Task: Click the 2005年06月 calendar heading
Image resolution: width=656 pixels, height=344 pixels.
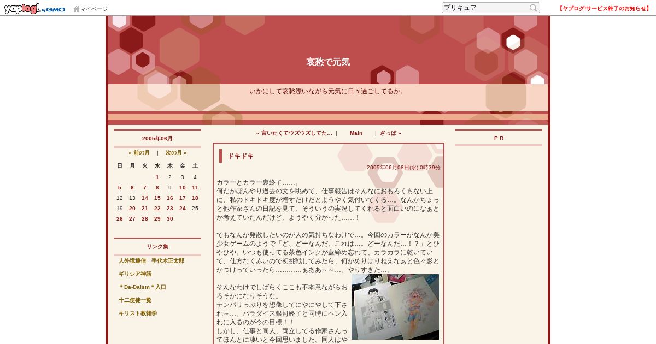Action: [157, 139]
